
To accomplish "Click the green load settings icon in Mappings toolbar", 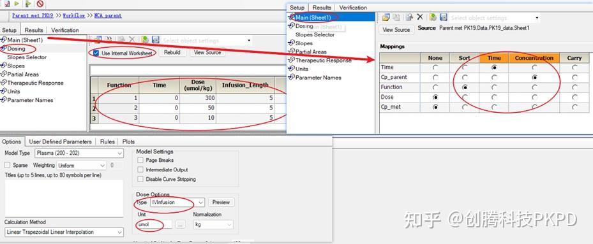I will (x=433, y=17).
